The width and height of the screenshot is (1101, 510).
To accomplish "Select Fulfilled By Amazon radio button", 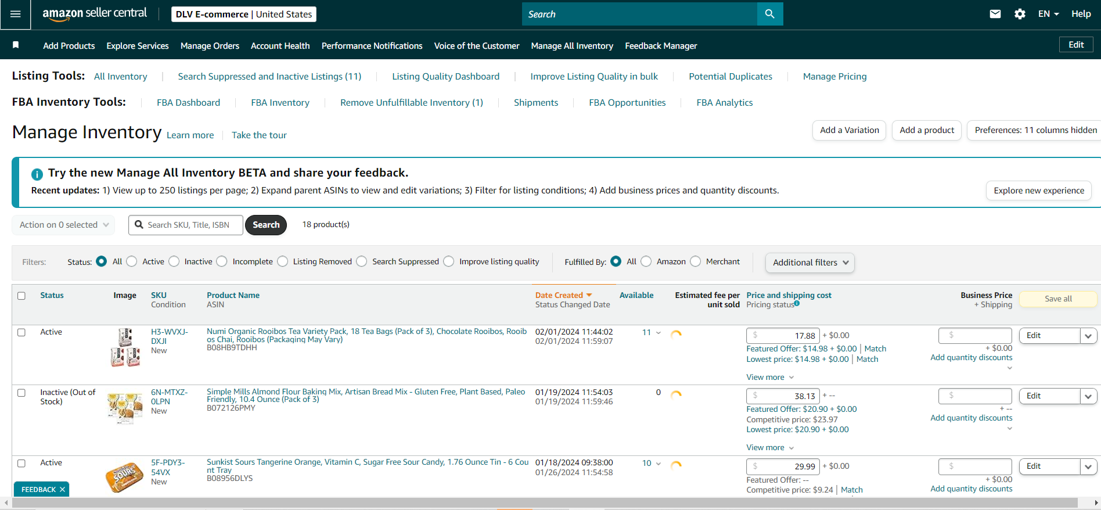I will point(646,261).
